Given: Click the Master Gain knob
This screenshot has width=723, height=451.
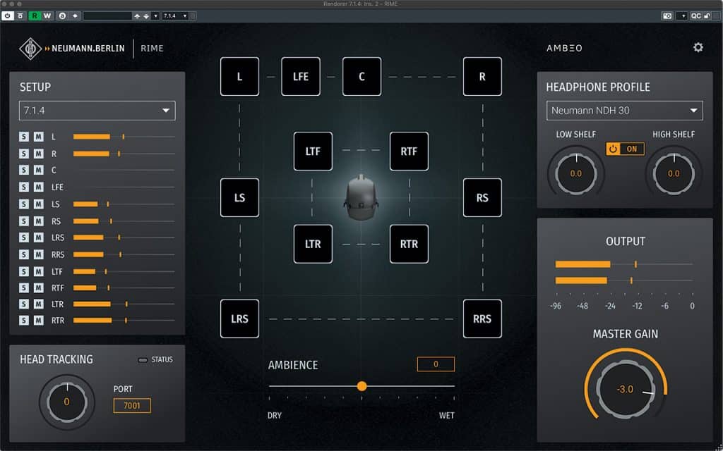Looking at the screenshot, I should pos(626,389).
